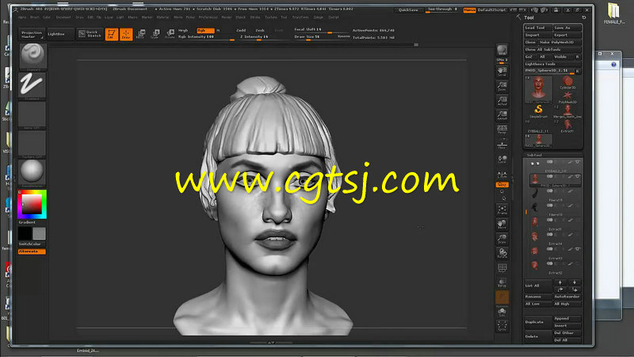The width and height of the screenshot is (634, 357).
Task: Open the current brush thumbnail
Action: coord(32,56)
